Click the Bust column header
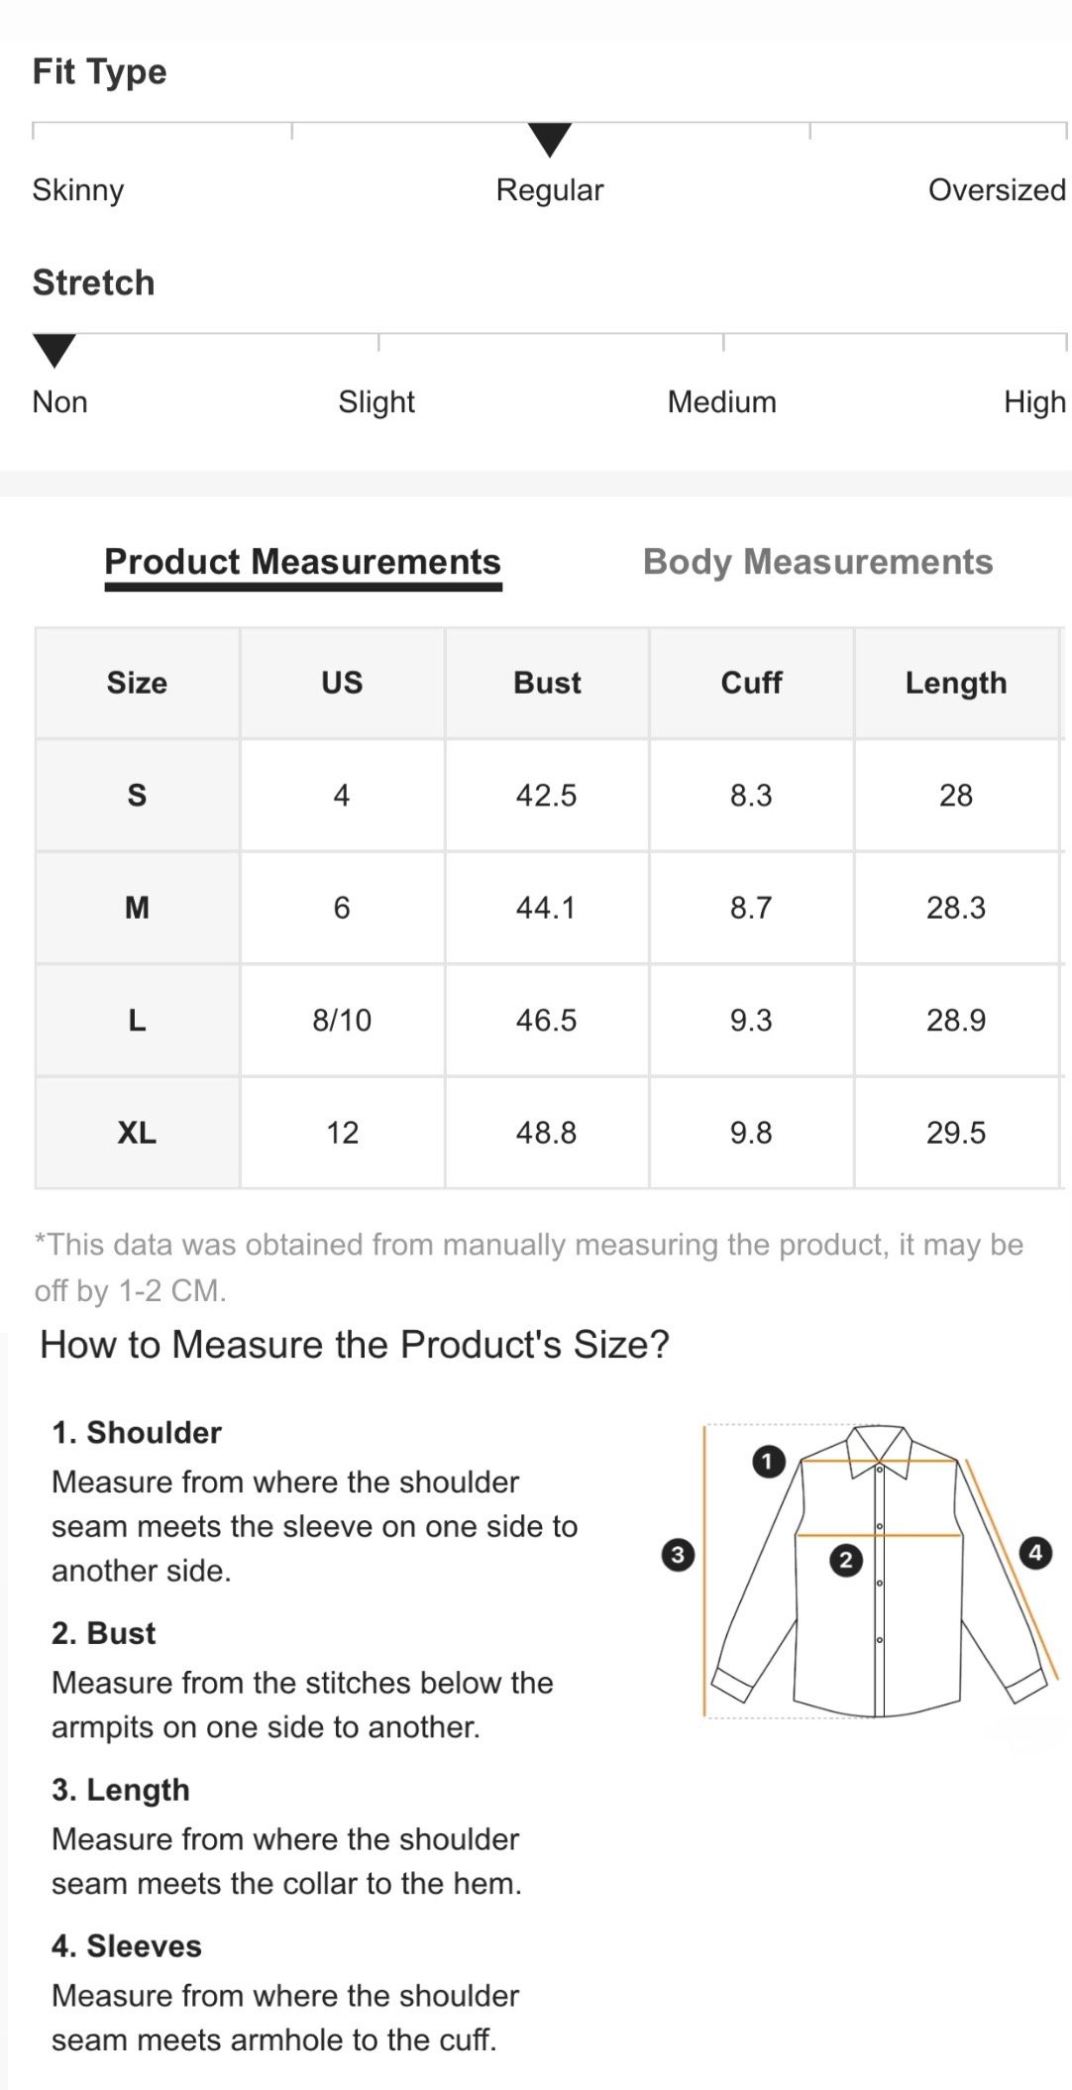Screen dimensions: 1072x2090 click(547, 683)
